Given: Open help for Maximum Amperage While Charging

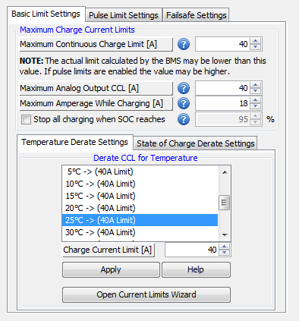Looking at the screenshot, I should click(184, 103).
